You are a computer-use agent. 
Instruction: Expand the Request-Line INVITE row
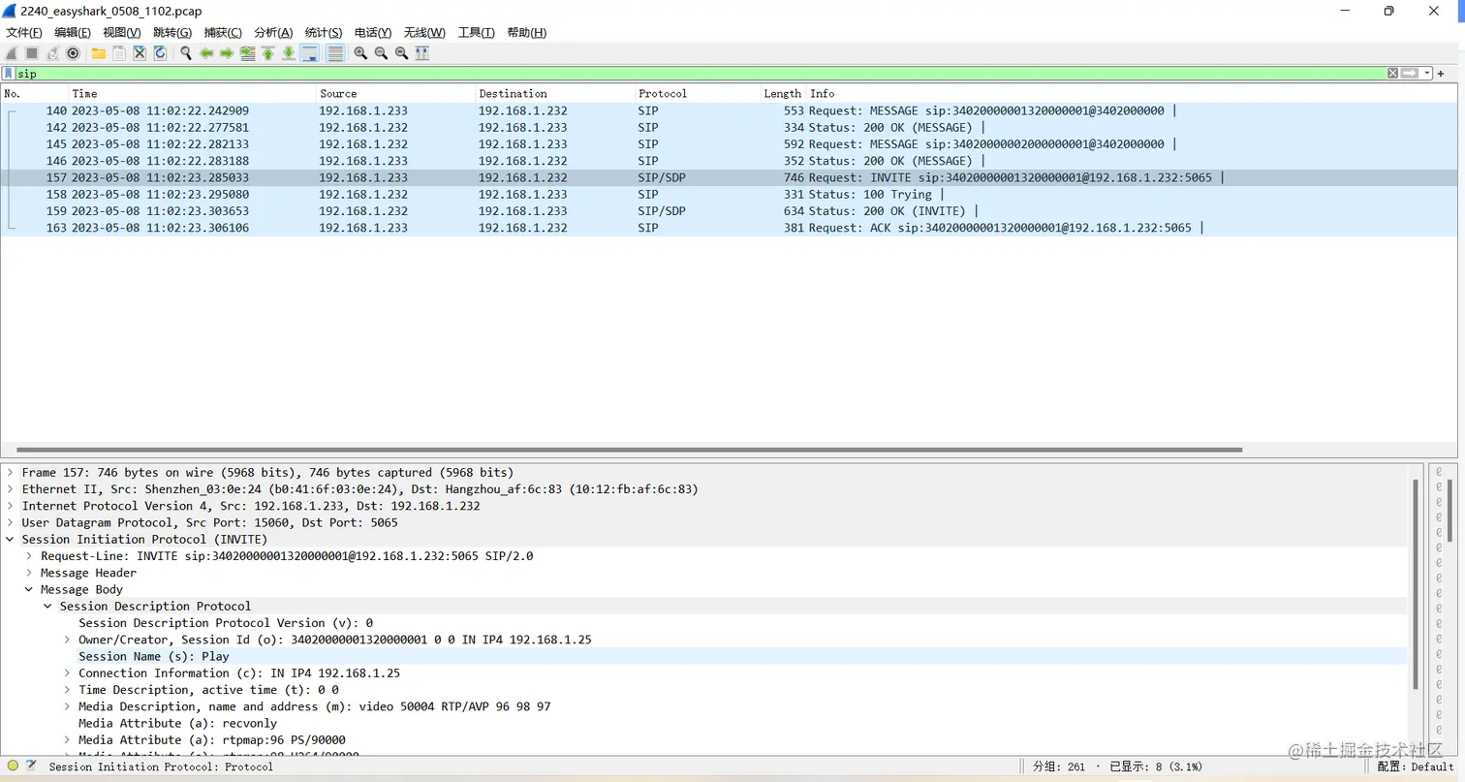pyautogui.click(x=29, y=556)
